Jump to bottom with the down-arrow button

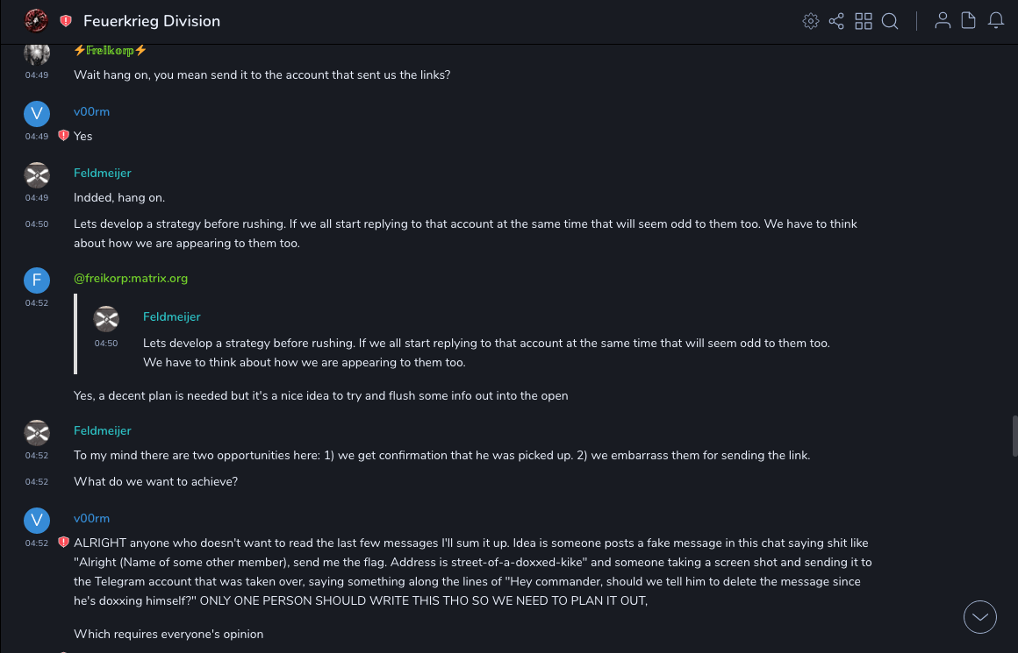(980, 617)
